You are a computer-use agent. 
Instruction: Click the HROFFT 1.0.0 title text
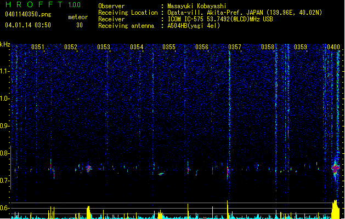coord(43,4)
